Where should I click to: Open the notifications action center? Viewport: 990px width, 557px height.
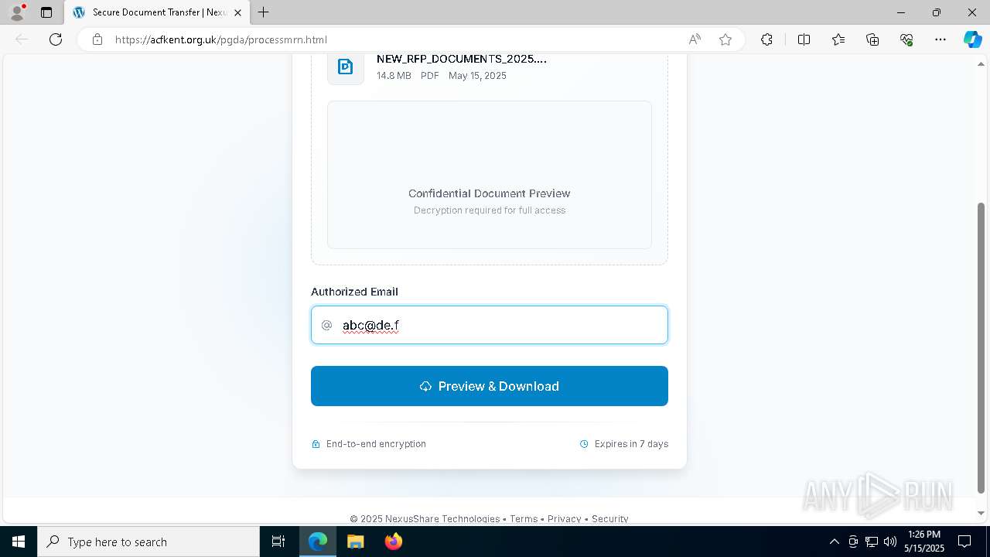click(x=964, y=542)
